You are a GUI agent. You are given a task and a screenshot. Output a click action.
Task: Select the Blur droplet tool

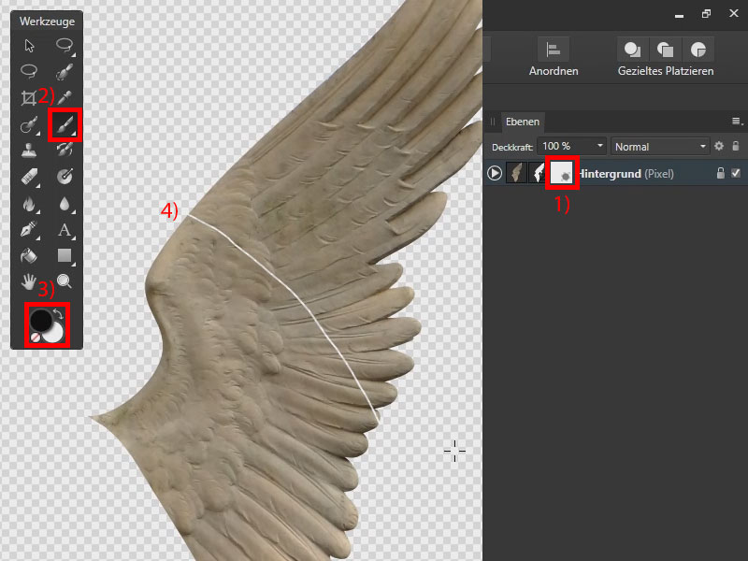[x=65, y=204]
